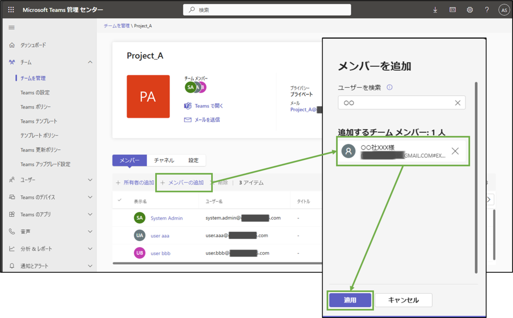
Task: Click the SA avatar in the System Admin row
Action: point(139,218)
